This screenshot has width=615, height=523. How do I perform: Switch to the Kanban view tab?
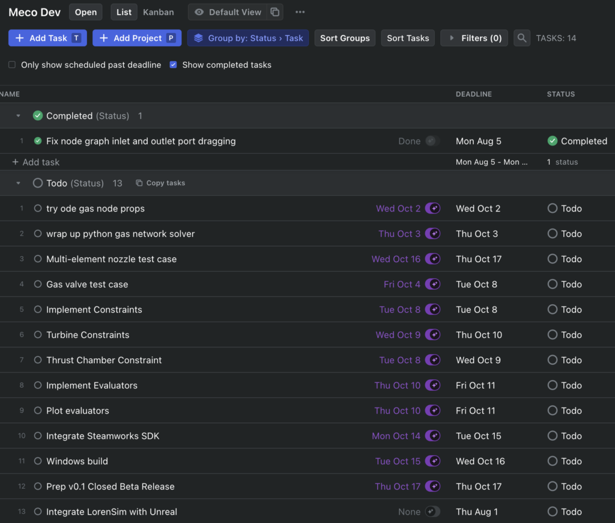coord(159,12)
